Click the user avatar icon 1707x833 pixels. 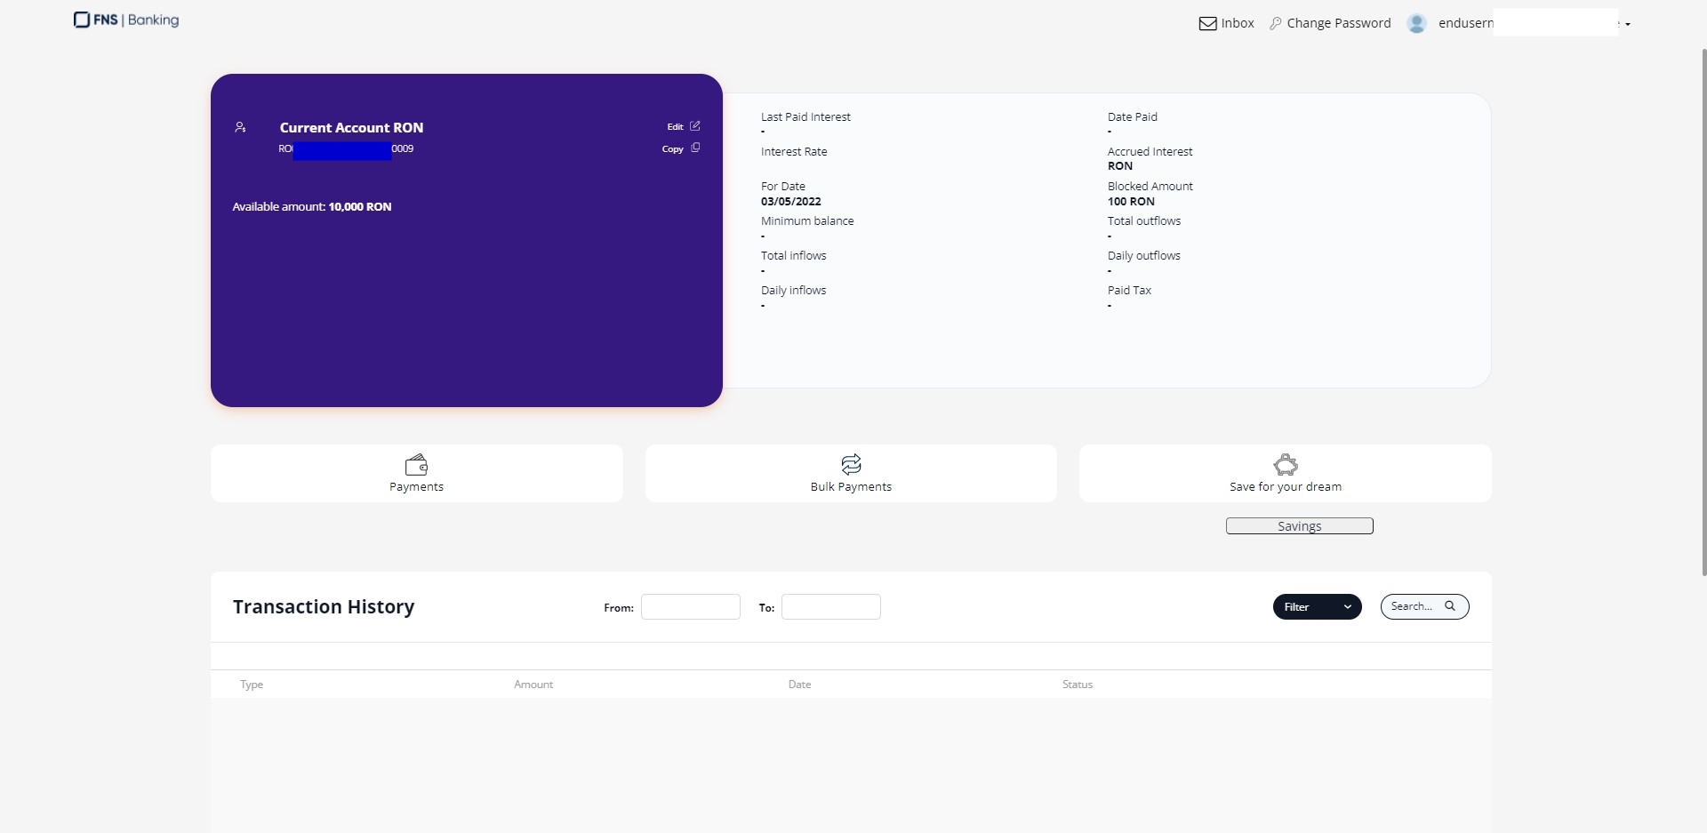click(1416, 24)
